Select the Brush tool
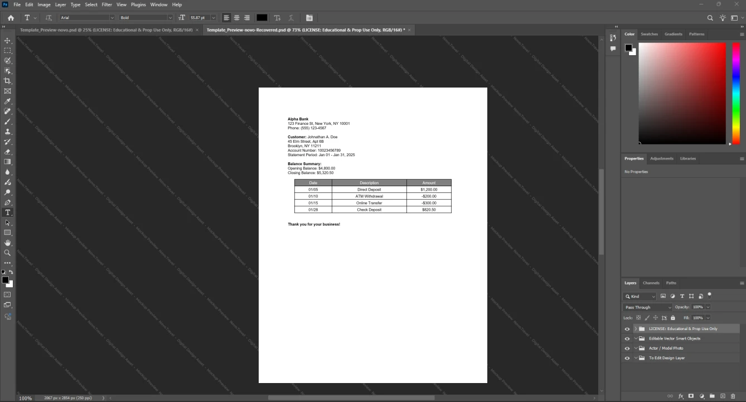The width and height of the screenshot is (746, 402). (x=7, y=122)
